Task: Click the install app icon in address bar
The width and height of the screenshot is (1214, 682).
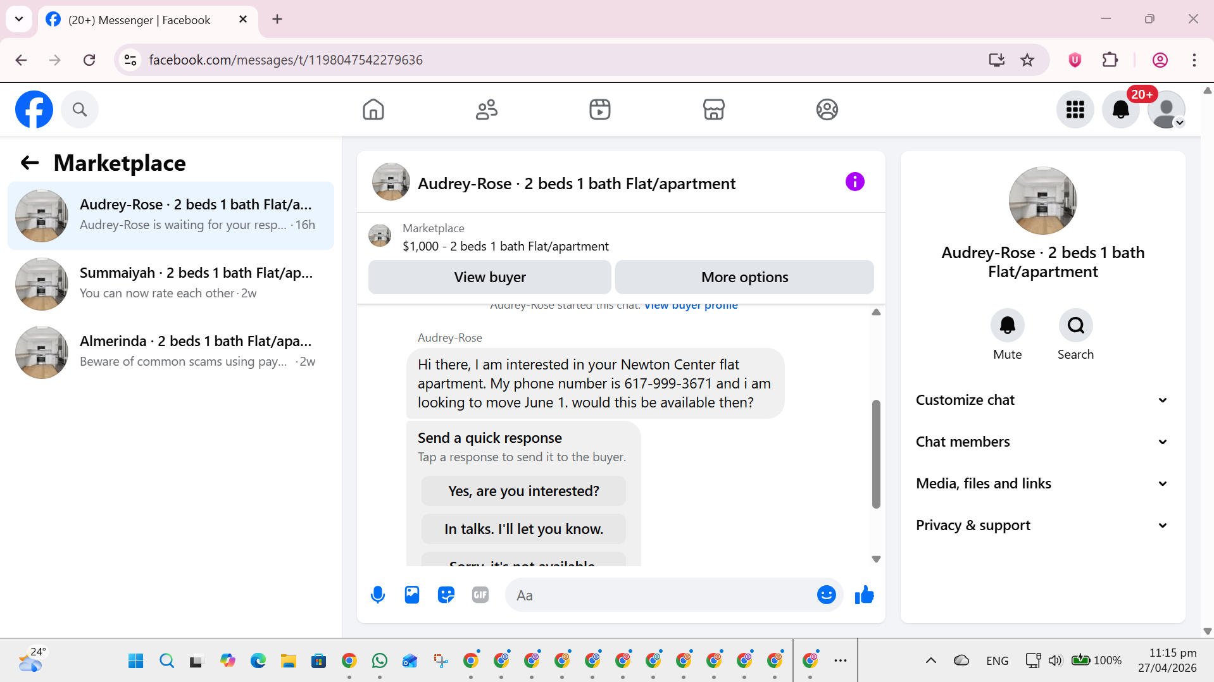Action: point(997,60)
